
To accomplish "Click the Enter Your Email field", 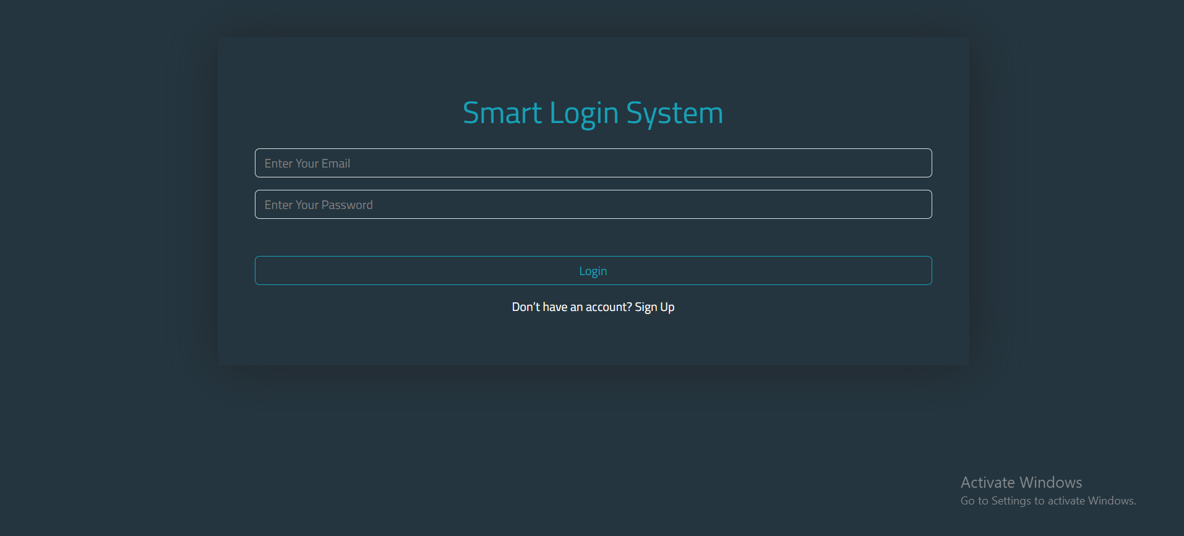I will pos(593,163).
